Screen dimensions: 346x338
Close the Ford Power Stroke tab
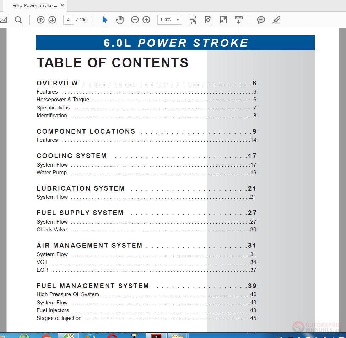click(x=62, y=5)
